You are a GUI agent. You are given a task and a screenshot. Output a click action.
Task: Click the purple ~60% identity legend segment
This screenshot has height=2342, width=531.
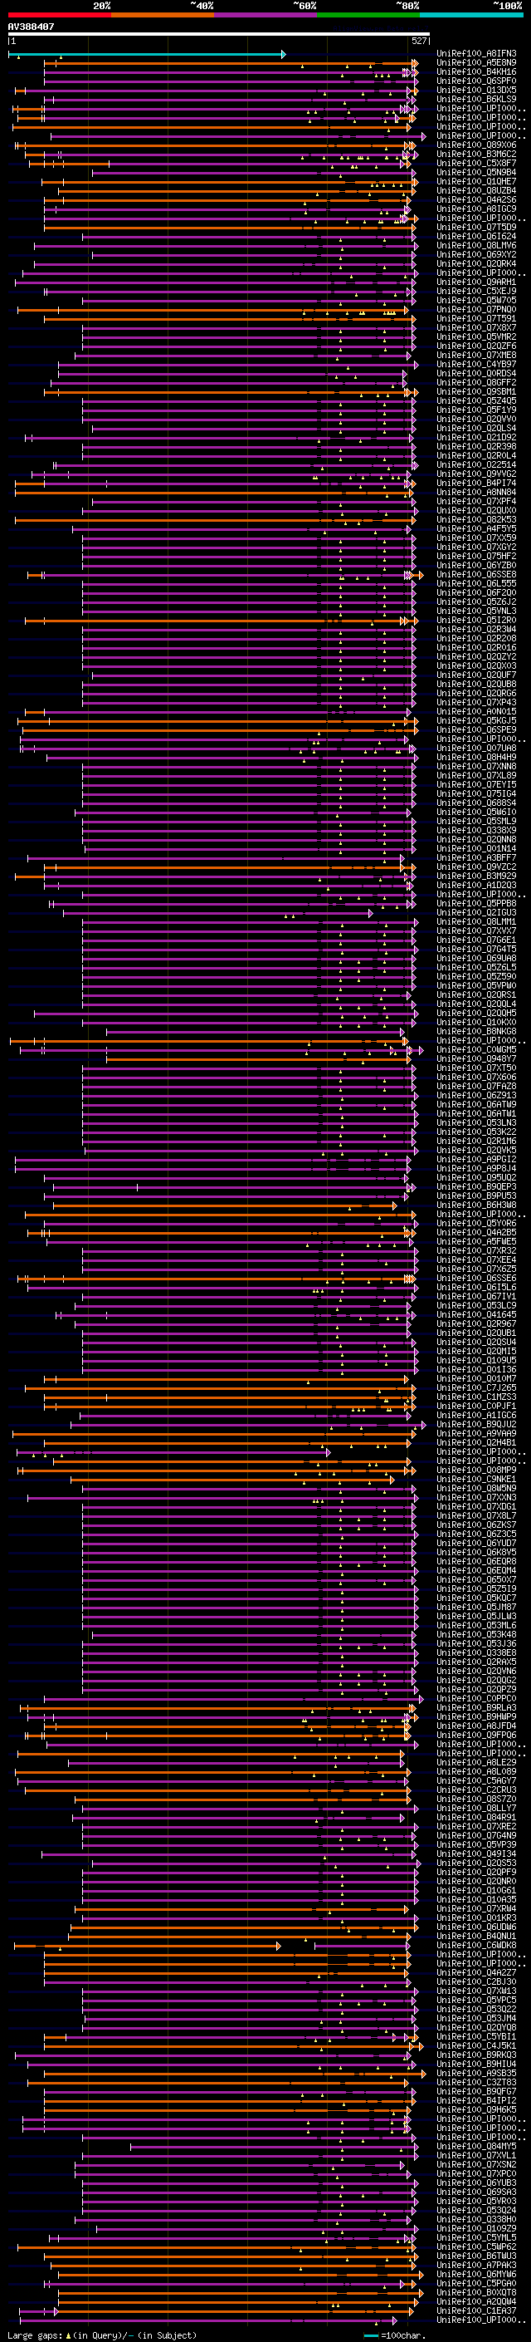point(266,15)
